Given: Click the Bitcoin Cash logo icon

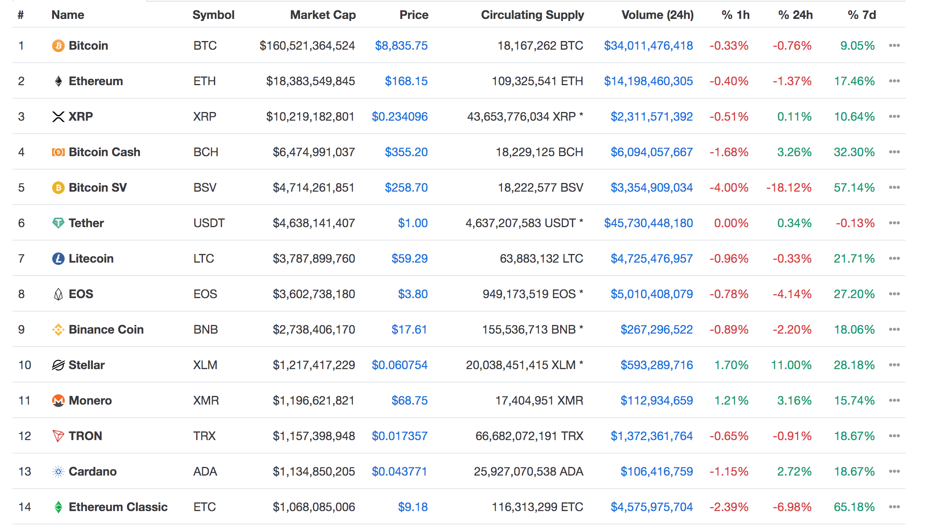Looking at the screenshot, I should coord(58,152).
